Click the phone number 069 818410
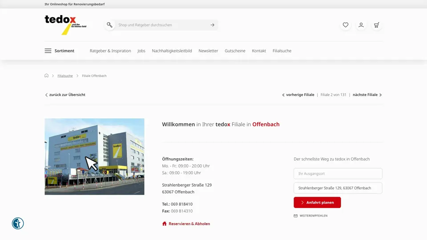The image size is (427, 240). [181, 204]
